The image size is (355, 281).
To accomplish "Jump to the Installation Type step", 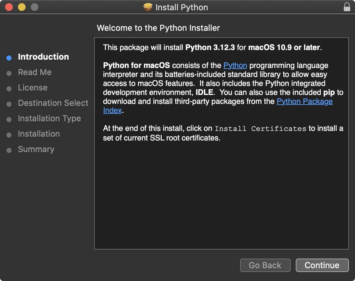I will pyautogui.click(x=49, y=118).
